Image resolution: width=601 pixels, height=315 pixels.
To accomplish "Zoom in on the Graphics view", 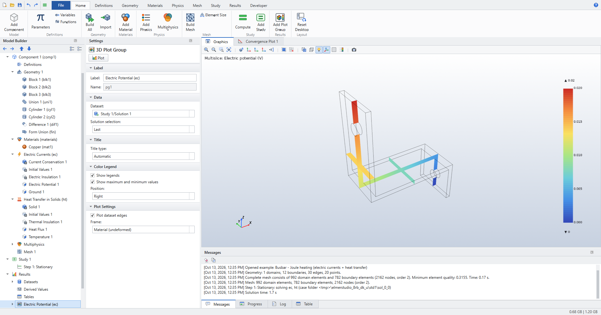I will pos(206,50).
